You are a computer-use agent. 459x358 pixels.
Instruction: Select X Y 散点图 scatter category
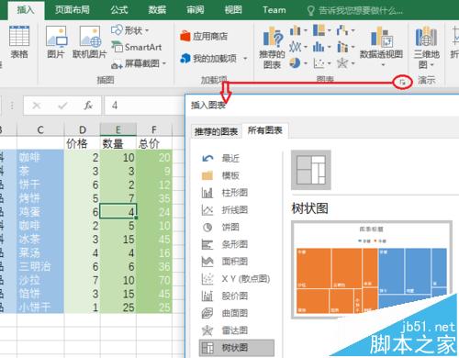(x=236, y=278)
